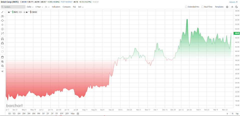Zoom out with the magnifier minus icon
The image size is (240, 116).
[3, 66]
